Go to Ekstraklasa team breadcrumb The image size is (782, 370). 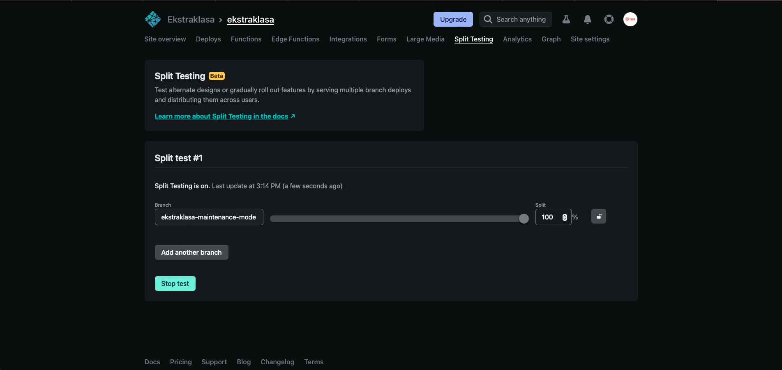pos(191,19)
